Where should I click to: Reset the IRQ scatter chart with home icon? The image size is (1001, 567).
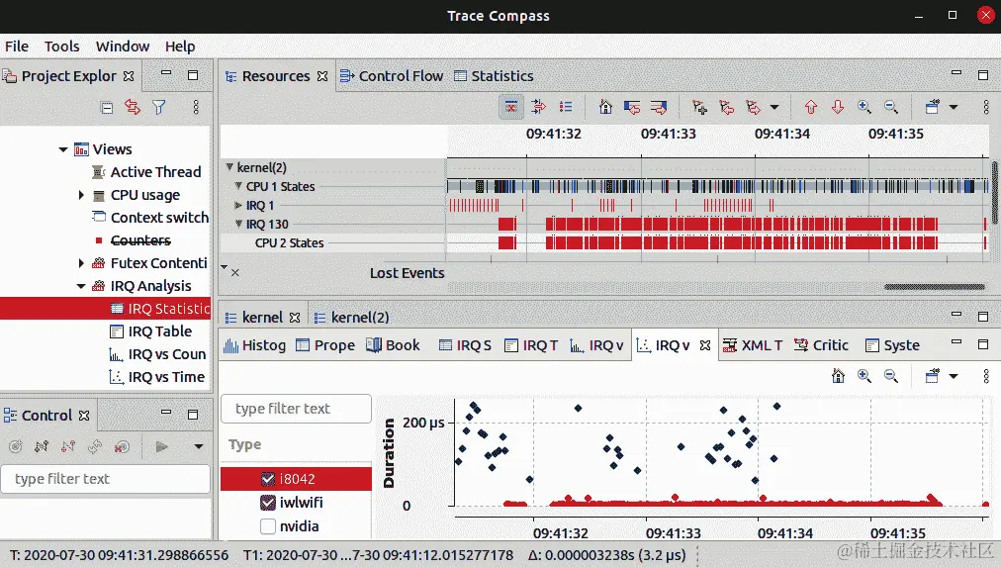pos(838,376)
